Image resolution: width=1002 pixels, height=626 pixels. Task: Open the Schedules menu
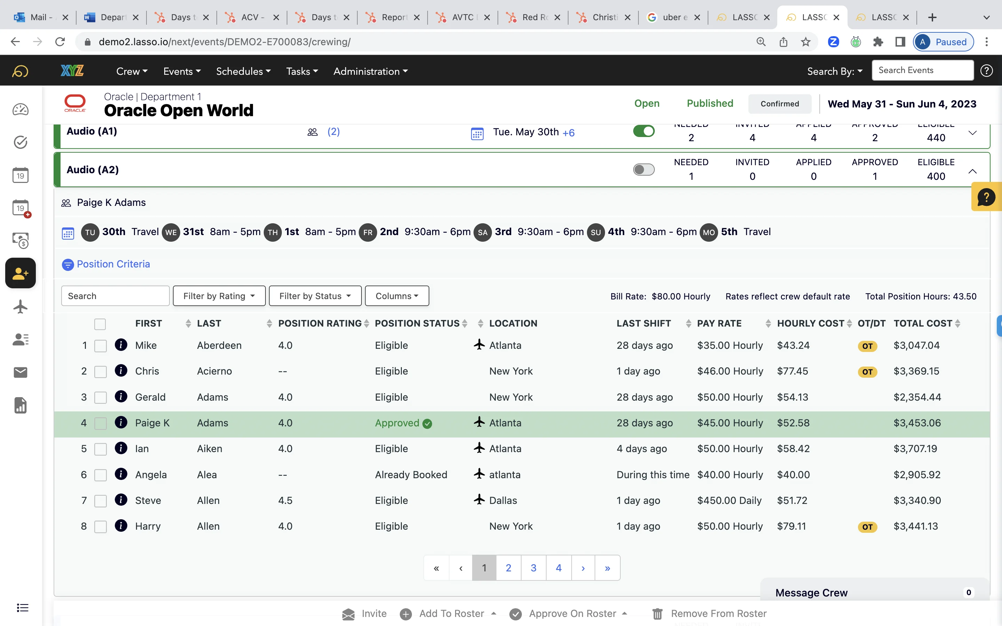click(244, 71)
